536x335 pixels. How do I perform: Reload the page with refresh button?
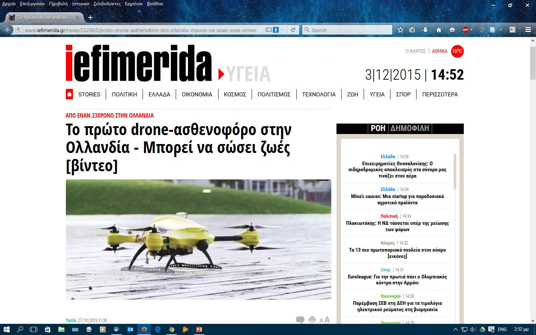(x=293, y=30)
